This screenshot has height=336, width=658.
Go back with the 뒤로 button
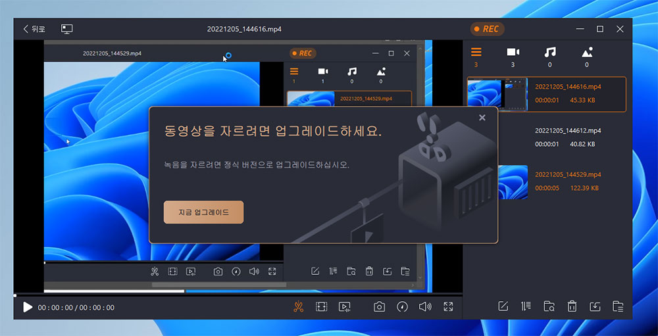click(x=34, y=29)
